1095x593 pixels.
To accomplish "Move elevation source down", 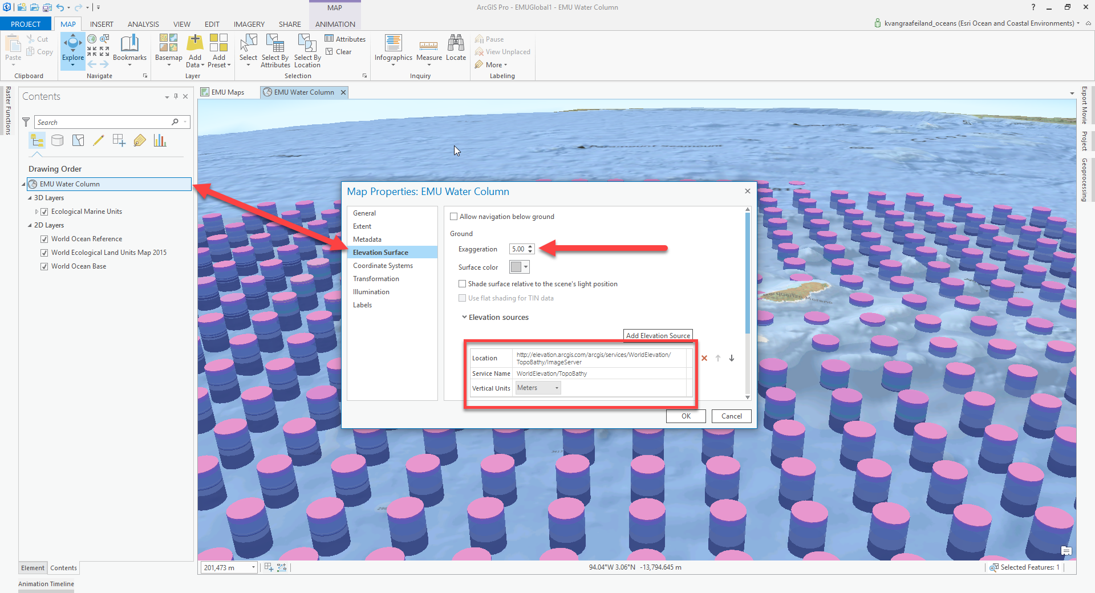I will point(732,358).
